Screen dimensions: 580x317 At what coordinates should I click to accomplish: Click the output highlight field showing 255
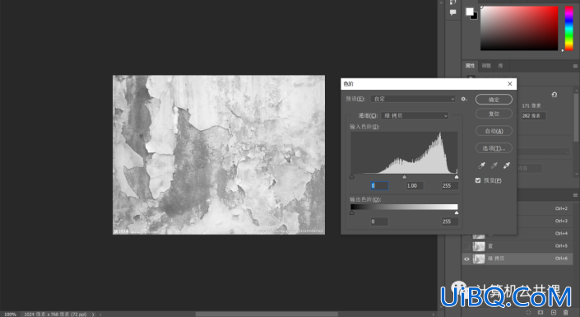(449, 221)
